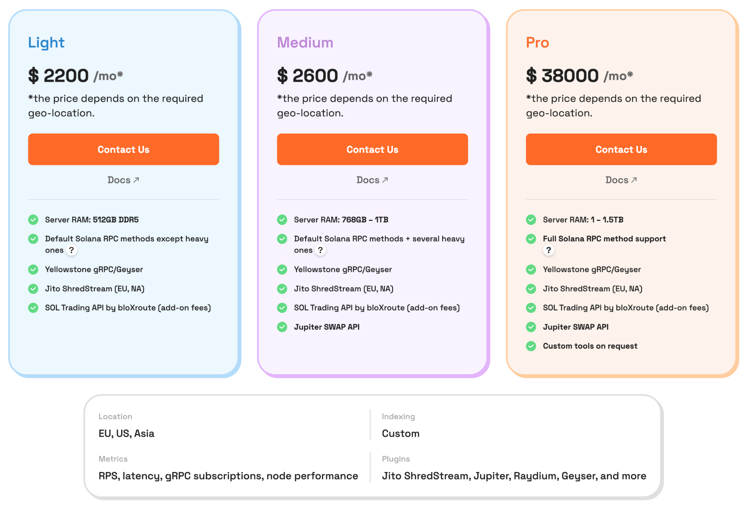This screenshot has width=754, height=506.
Task: Click the Contact Us button in Light plan
Action: pyautogui.click(x=124, y=149)
